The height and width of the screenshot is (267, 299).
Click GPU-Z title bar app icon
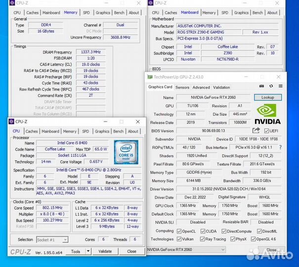150,77
